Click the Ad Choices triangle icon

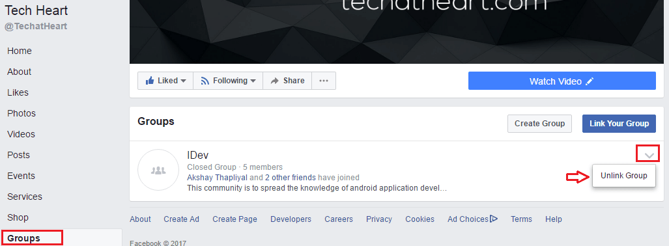tap(494, 219)
